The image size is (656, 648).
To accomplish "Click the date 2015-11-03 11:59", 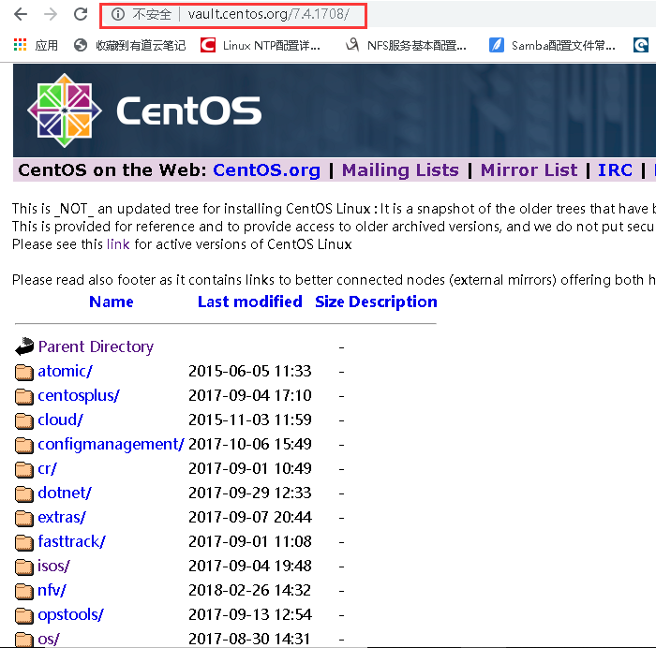I will [x=250, y=420].
